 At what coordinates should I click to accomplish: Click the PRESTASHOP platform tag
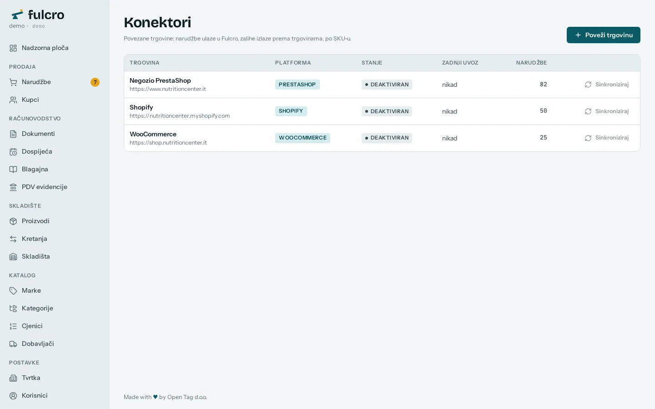297,85
